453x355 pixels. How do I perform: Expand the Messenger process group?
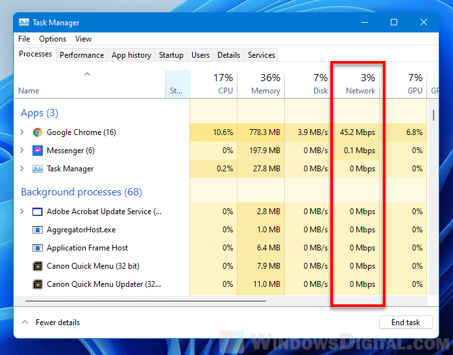coord(22,151)
